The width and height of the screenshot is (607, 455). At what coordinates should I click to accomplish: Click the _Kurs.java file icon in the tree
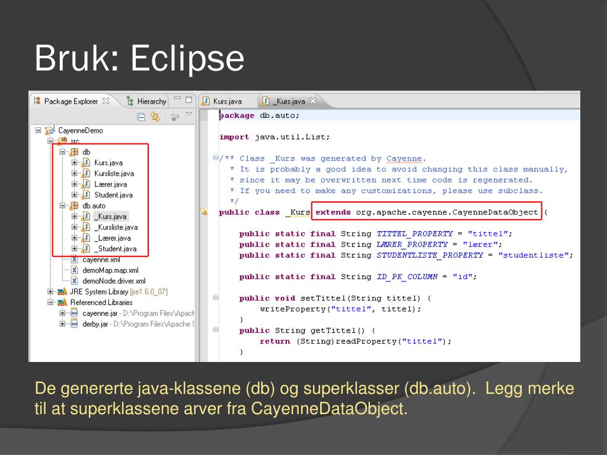coord(85,216)
